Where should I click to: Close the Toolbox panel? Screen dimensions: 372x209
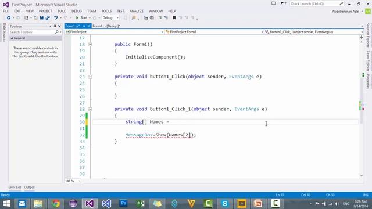coord(59,26)
